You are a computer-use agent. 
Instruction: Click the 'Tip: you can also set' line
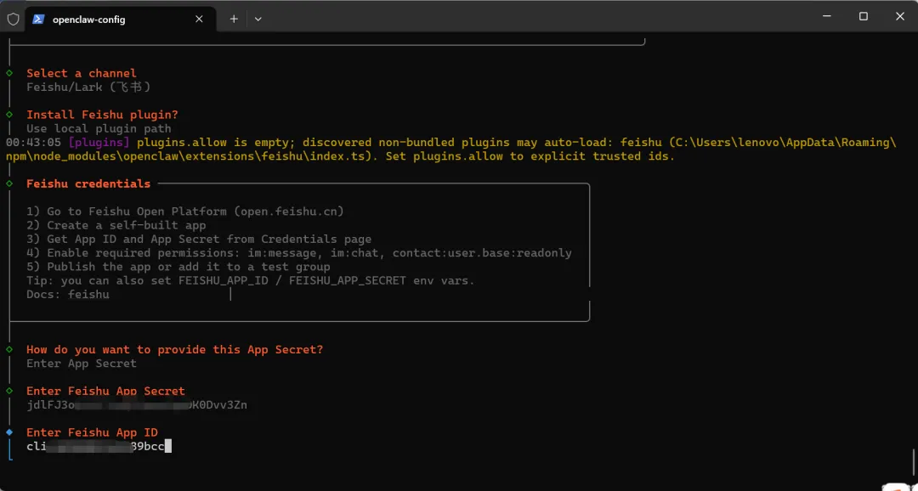point(251,281)
